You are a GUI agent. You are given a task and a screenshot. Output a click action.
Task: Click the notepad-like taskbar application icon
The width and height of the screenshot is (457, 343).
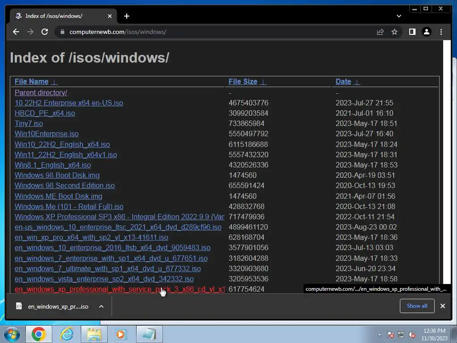(x=149, y=334)
